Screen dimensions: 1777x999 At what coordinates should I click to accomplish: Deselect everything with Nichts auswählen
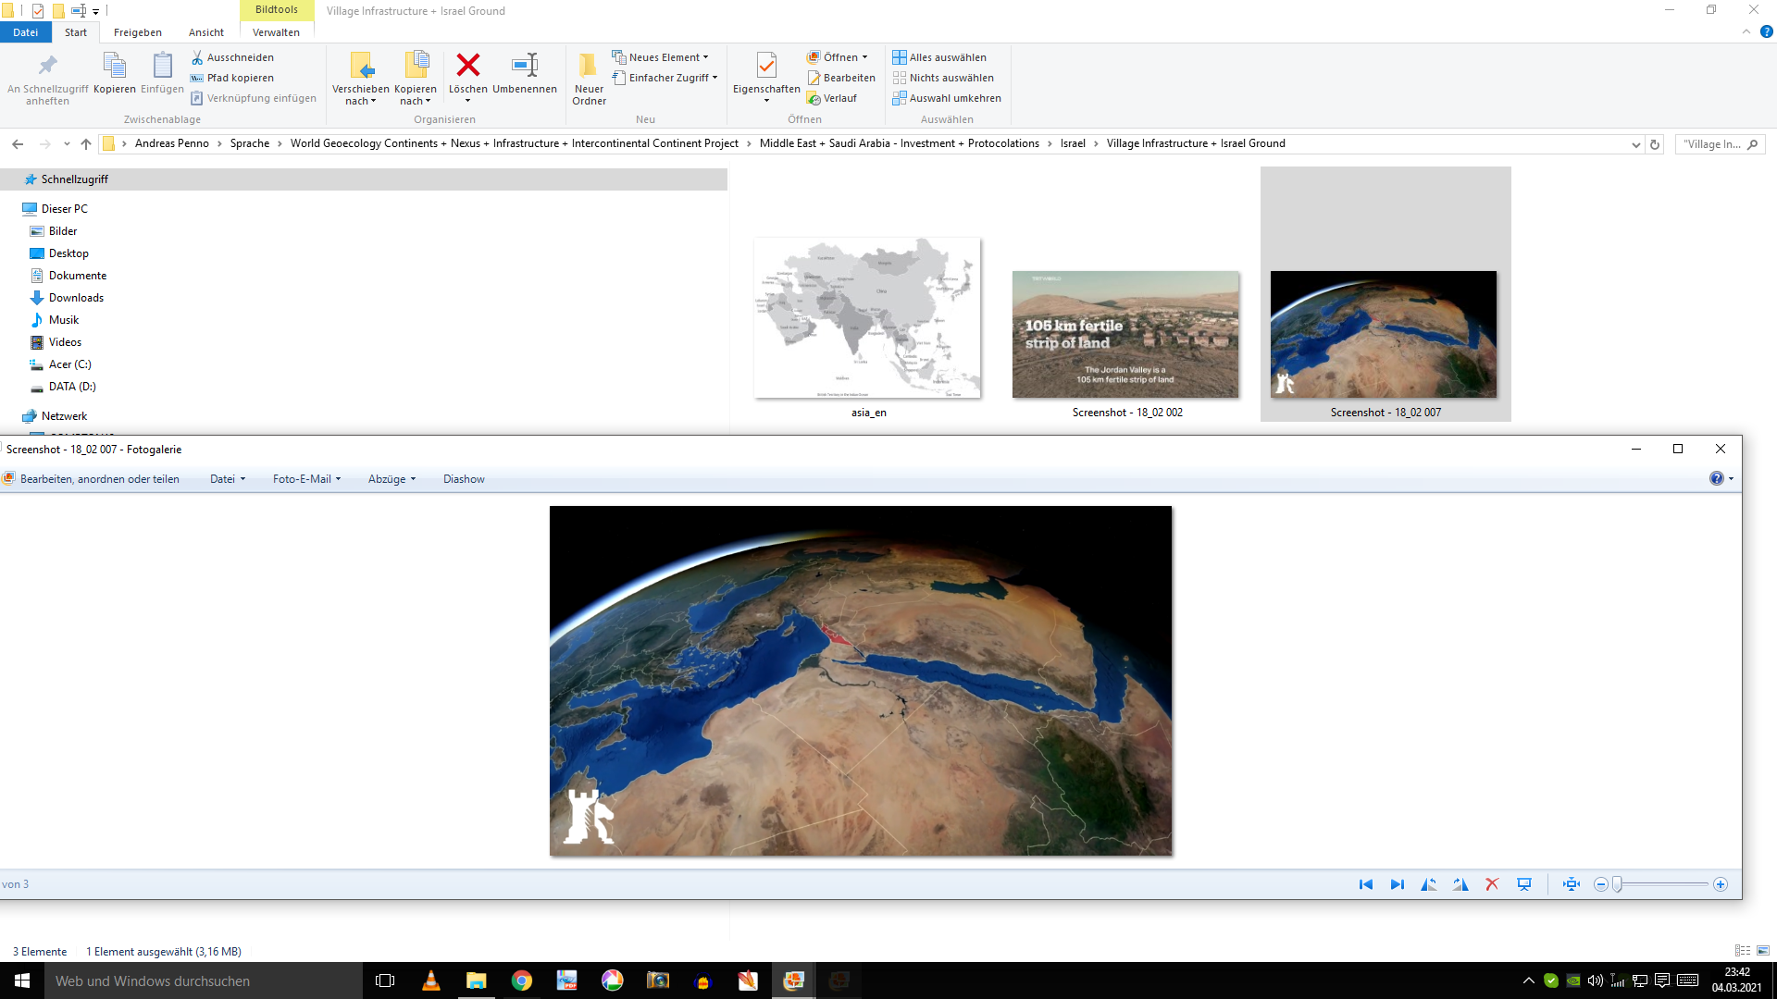pos(943,78)
